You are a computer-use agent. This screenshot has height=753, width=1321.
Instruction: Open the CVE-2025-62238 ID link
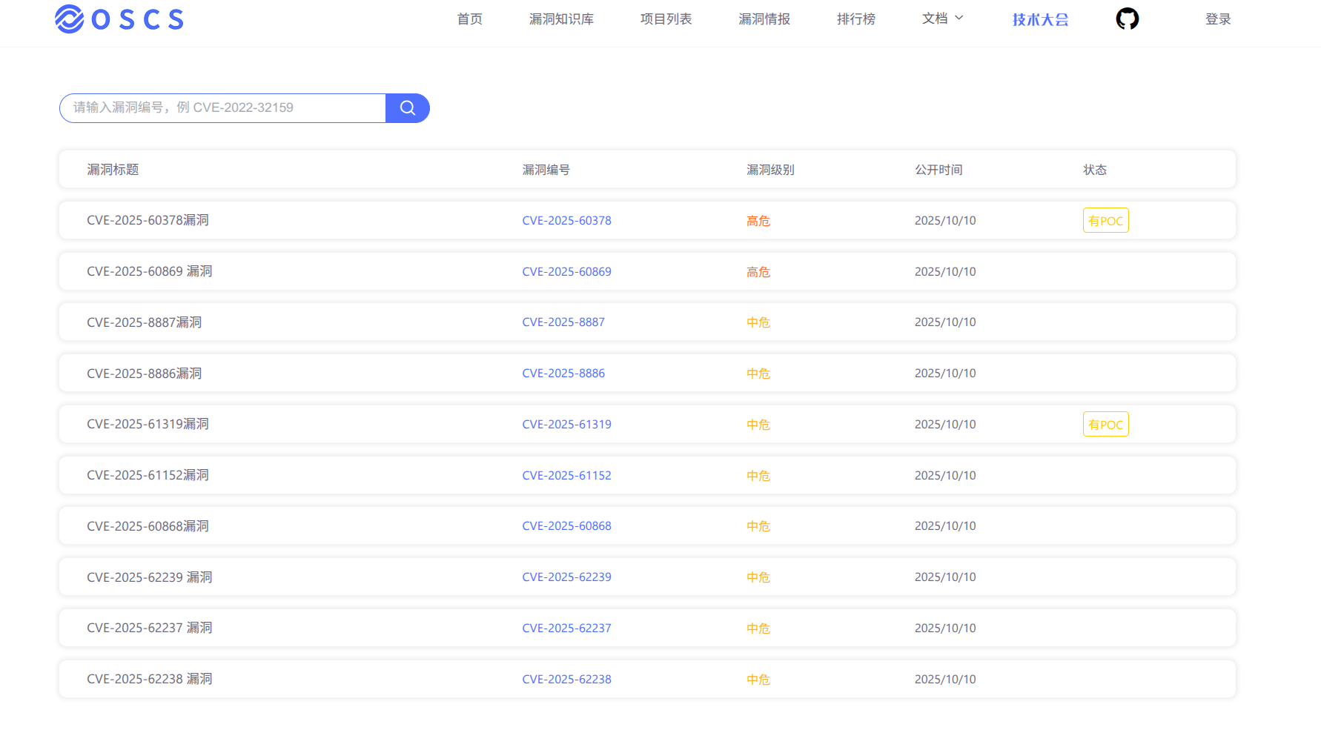[566, 680]
